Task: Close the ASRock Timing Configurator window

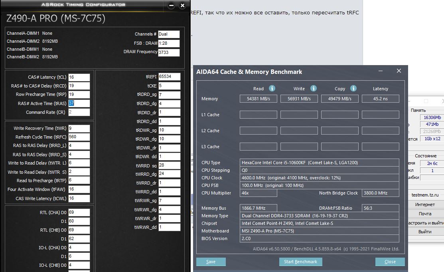Action: [183, 5]
